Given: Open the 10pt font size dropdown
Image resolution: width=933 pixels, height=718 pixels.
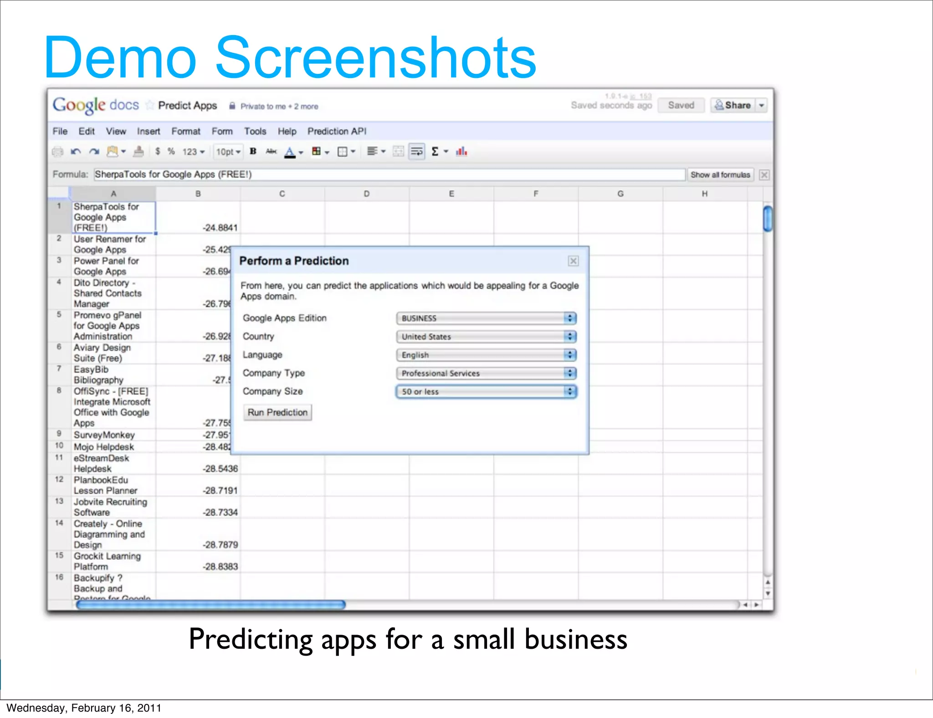Looking at the screenshot, I should click(x=228, y=152).
